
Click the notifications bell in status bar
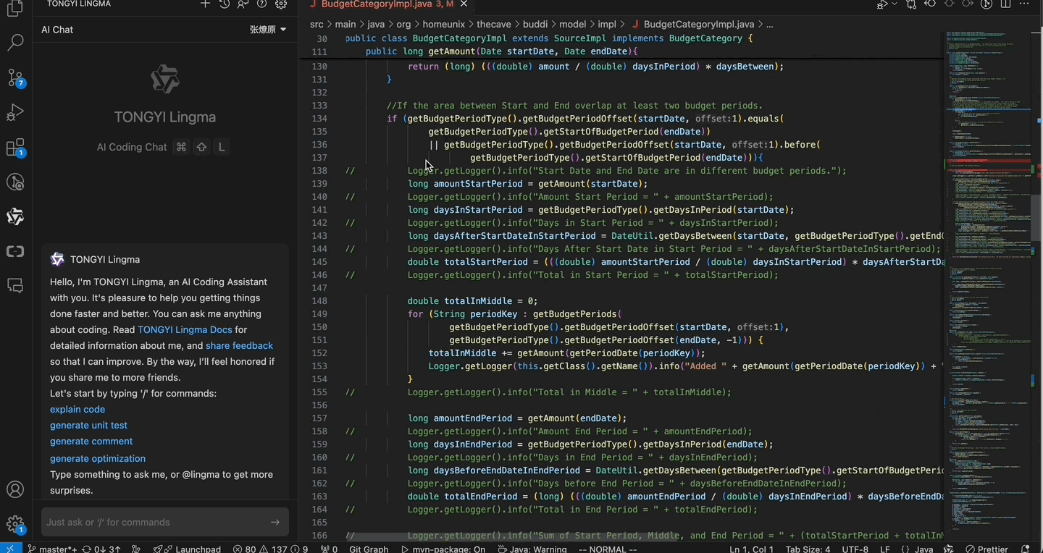1025,549
